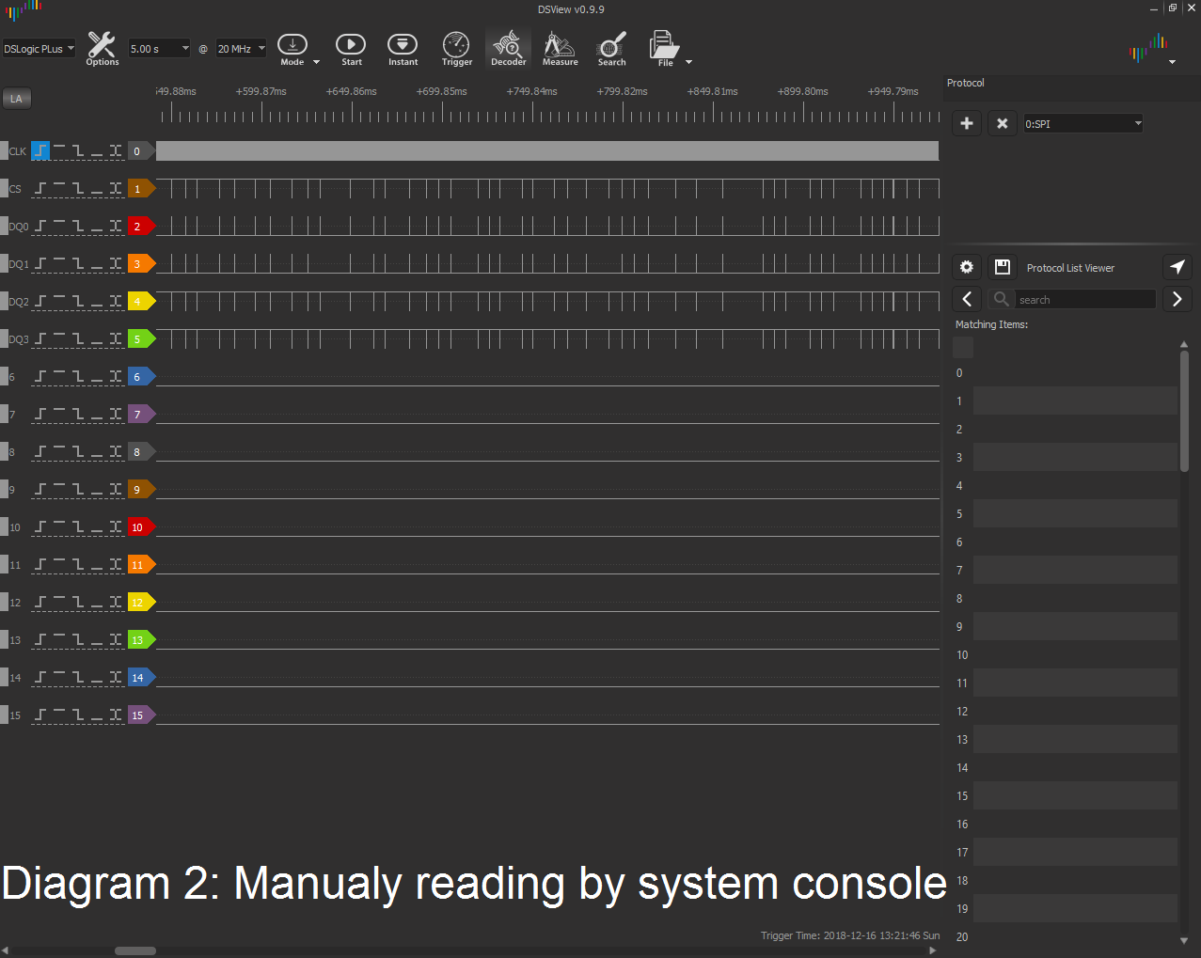This screenshot has width=1201, height=958.
Task: Click the Trigger Time status text
Action: (850, 935)
